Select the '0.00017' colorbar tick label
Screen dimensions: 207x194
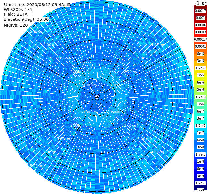[x=201, y=39]
